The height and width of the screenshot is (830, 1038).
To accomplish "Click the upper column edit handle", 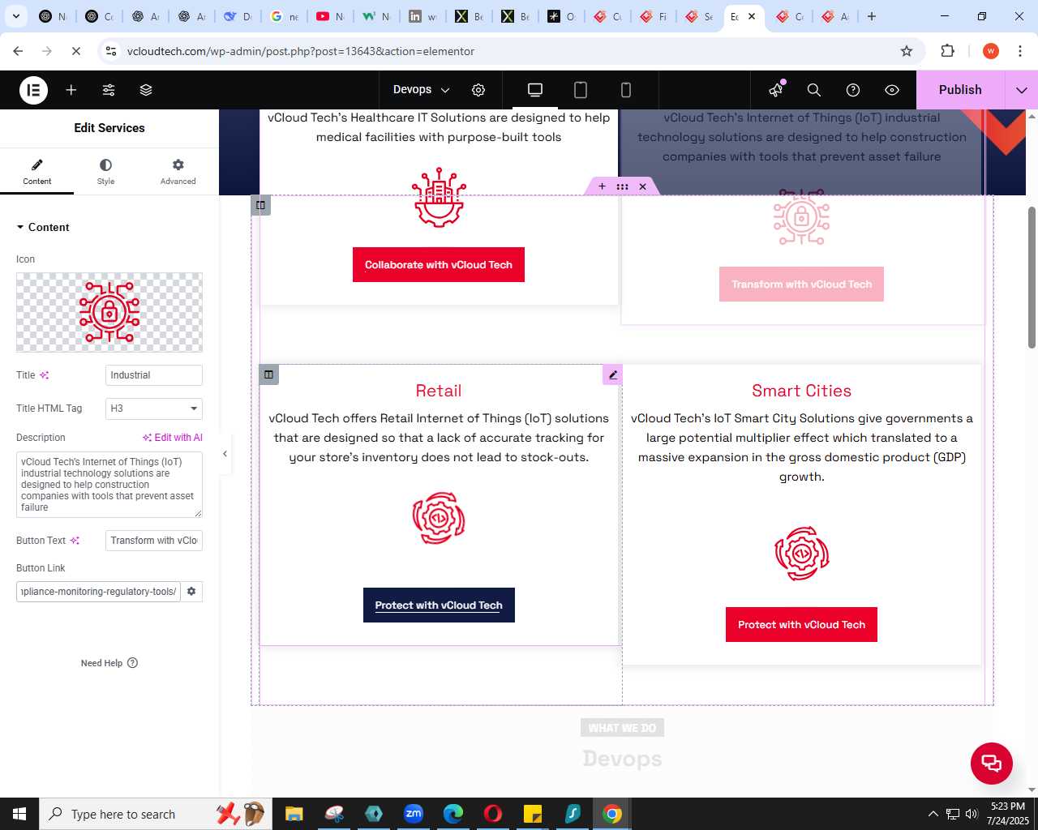I will (x=260, y=205).
